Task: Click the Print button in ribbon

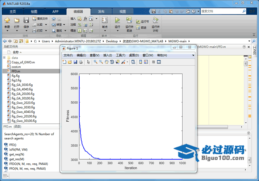Action: click(39, 30)
